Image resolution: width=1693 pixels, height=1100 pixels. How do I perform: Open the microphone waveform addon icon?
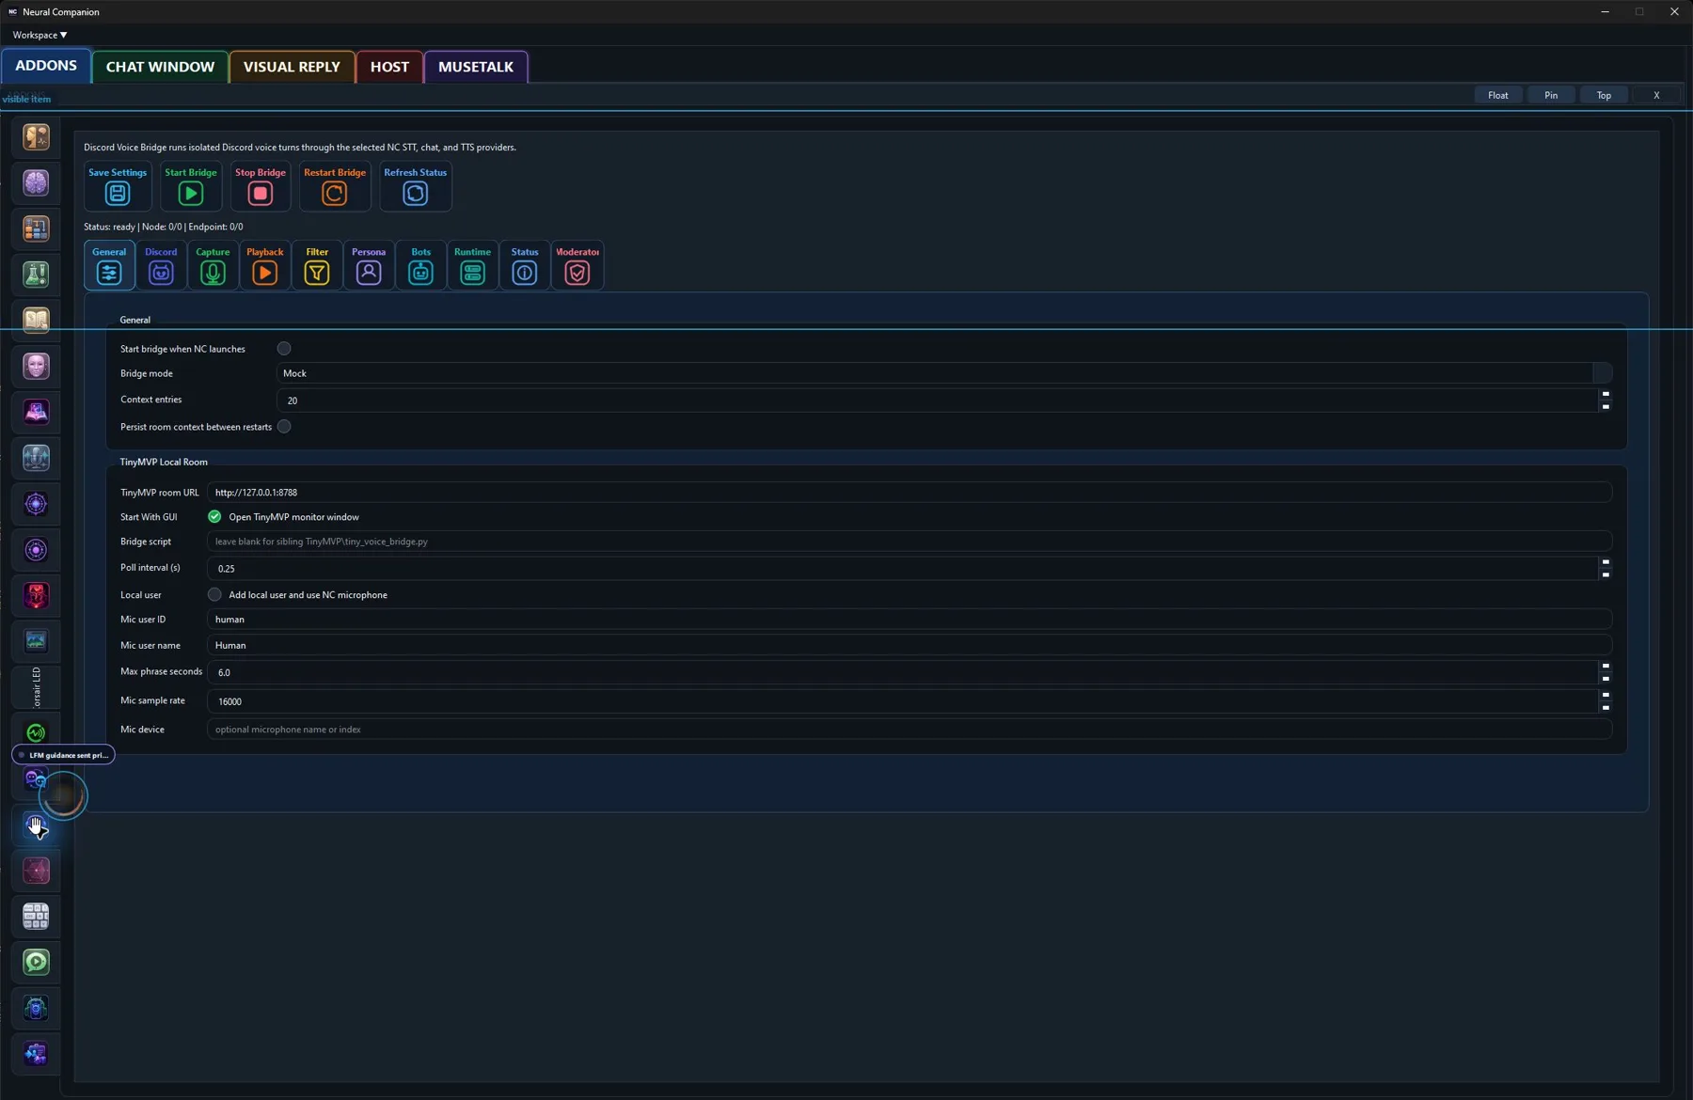(36, 458)
